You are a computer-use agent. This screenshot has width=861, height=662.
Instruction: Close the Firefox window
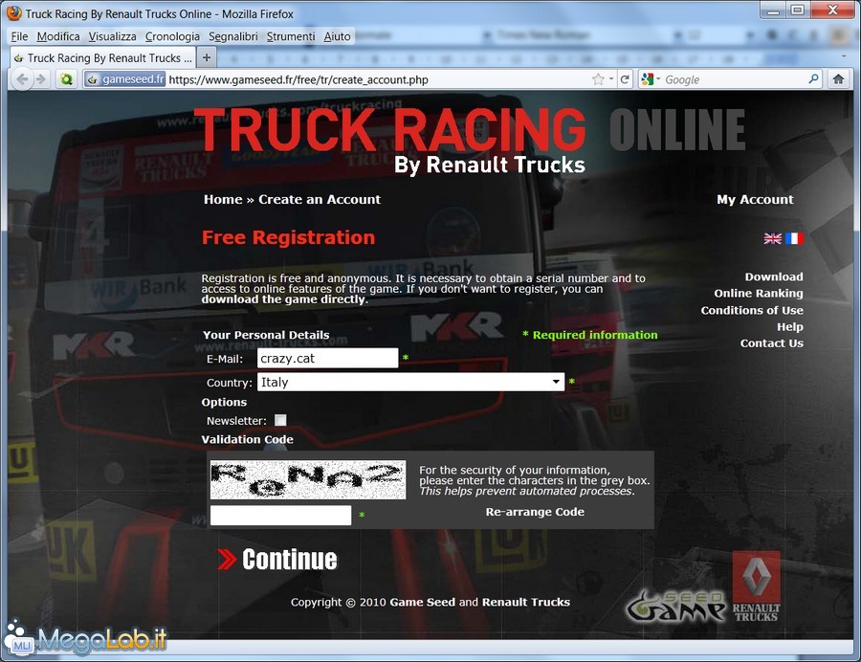pyautogui.click(x=832, y=10)
